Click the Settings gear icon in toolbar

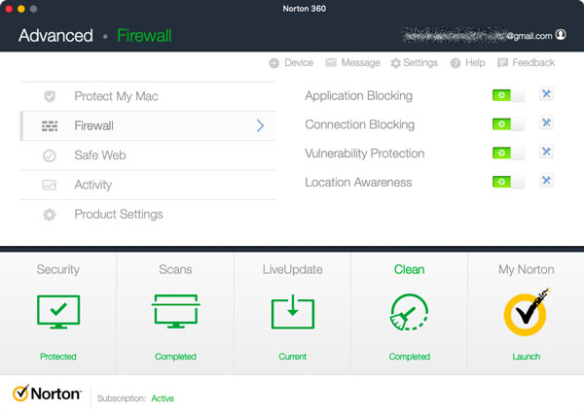pos(395,63)
